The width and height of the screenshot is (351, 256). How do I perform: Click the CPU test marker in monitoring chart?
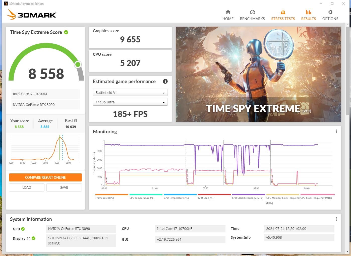coord(272,179)
